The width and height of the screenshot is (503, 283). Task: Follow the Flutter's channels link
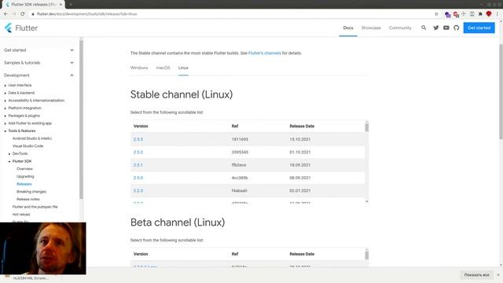[264, 53]
